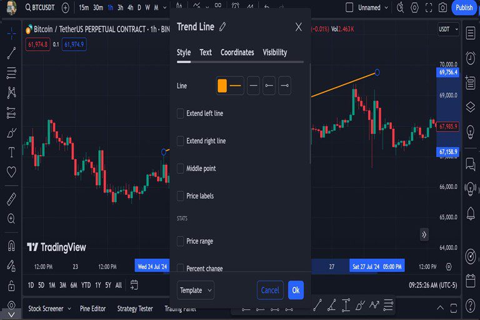Expand Stock Screener dropdown arrow
This screenshot has height=320, width=480.
coord(69,309)
